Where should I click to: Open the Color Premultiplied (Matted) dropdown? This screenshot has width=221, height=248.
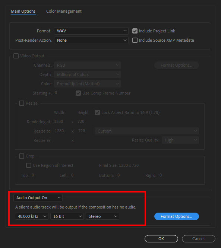coord(88,84)
